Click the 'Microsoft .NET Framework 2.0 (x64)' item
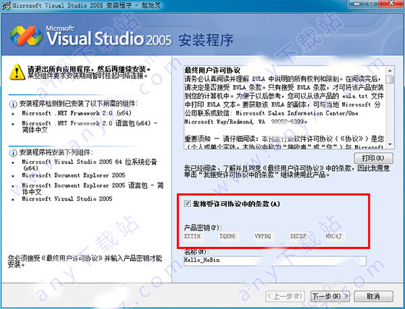This screenshot has width=405, height=309. (77, 113)
